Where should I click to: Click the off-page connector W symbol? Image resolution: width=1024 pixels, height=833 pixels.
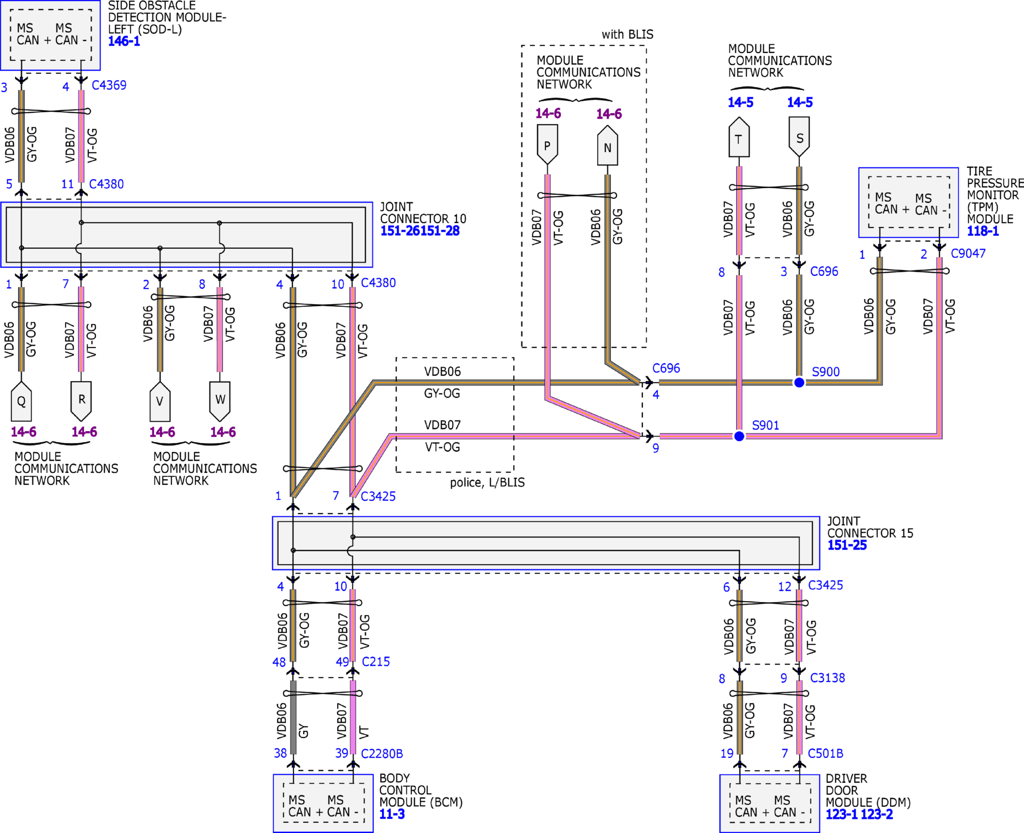(x=220, y=400)
